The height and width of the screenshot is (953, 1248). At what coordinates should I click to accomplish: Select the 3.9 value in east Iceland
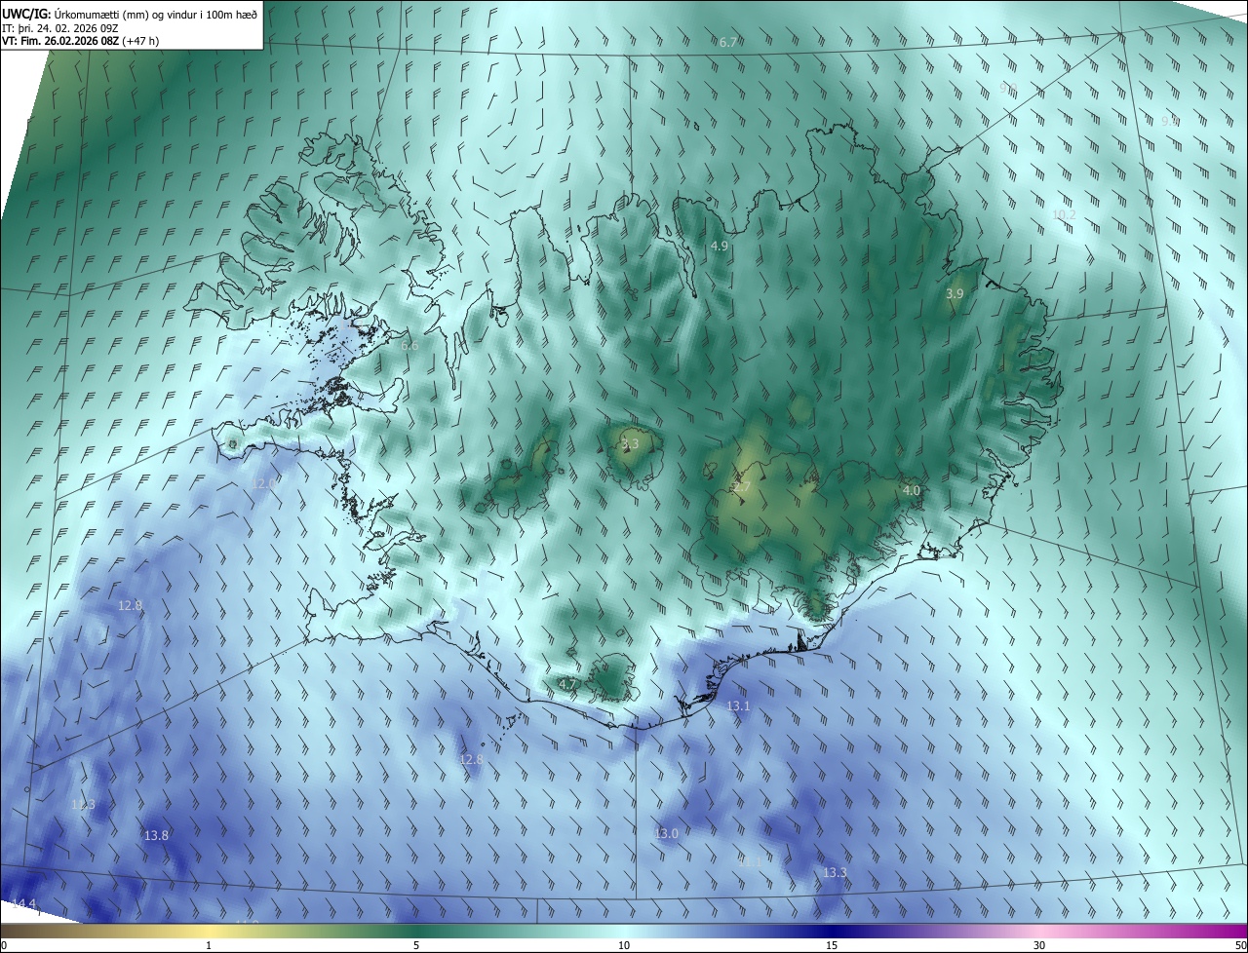(x=955, y=293)
